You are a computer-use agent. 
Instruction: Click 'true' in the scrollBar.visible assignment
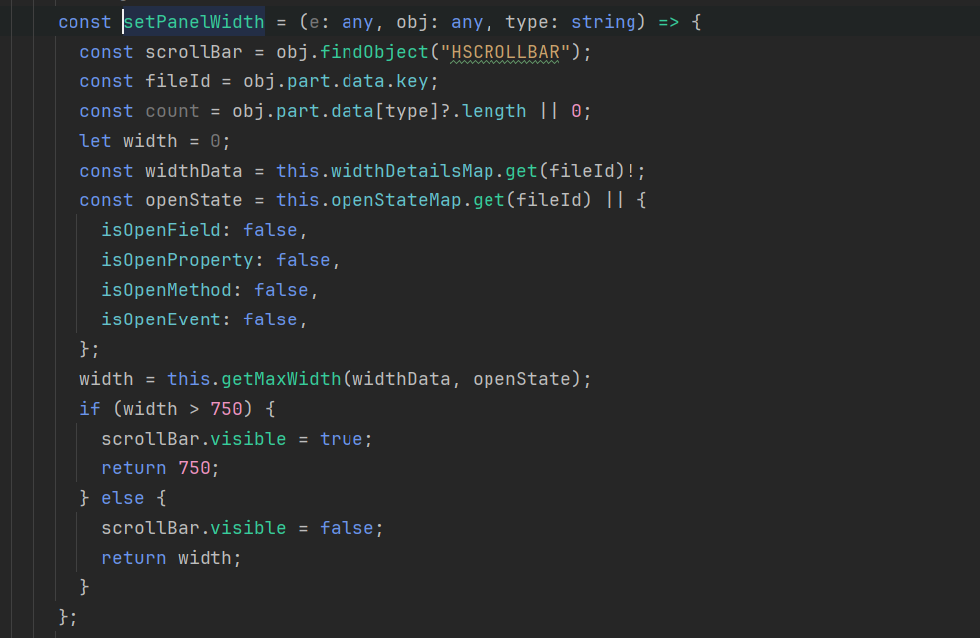tap(341, 439)
